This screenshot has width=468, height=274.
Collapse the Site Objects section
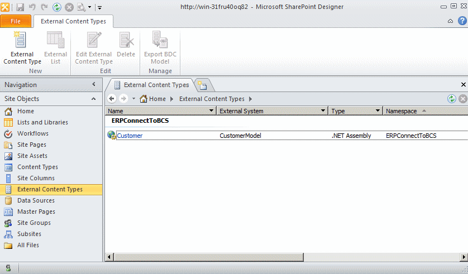(93, 99)
